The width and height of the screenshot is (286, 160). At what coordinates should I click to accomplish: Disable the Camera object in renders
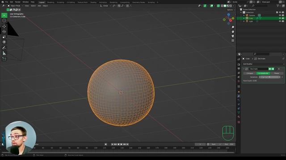click(283, 15)
